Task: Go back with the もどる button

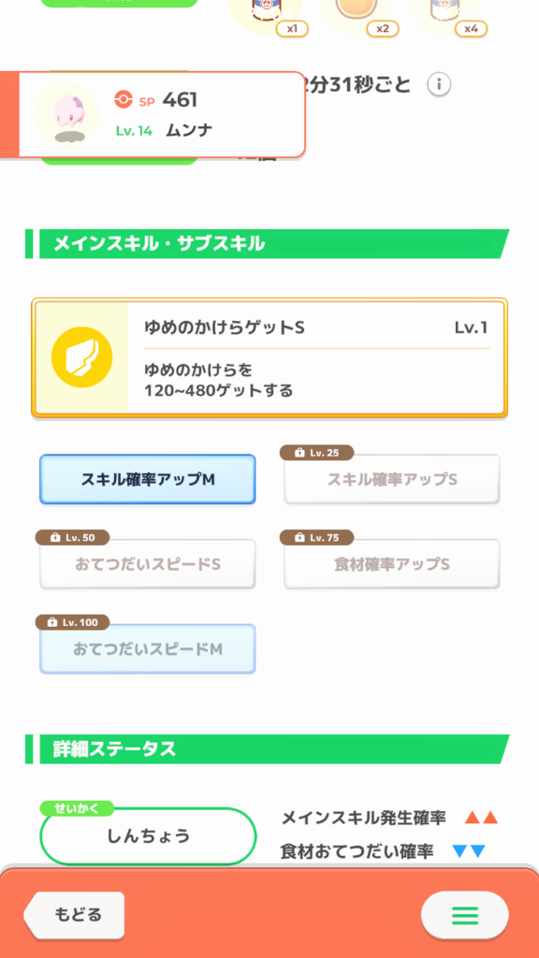Action: point(74,915)
